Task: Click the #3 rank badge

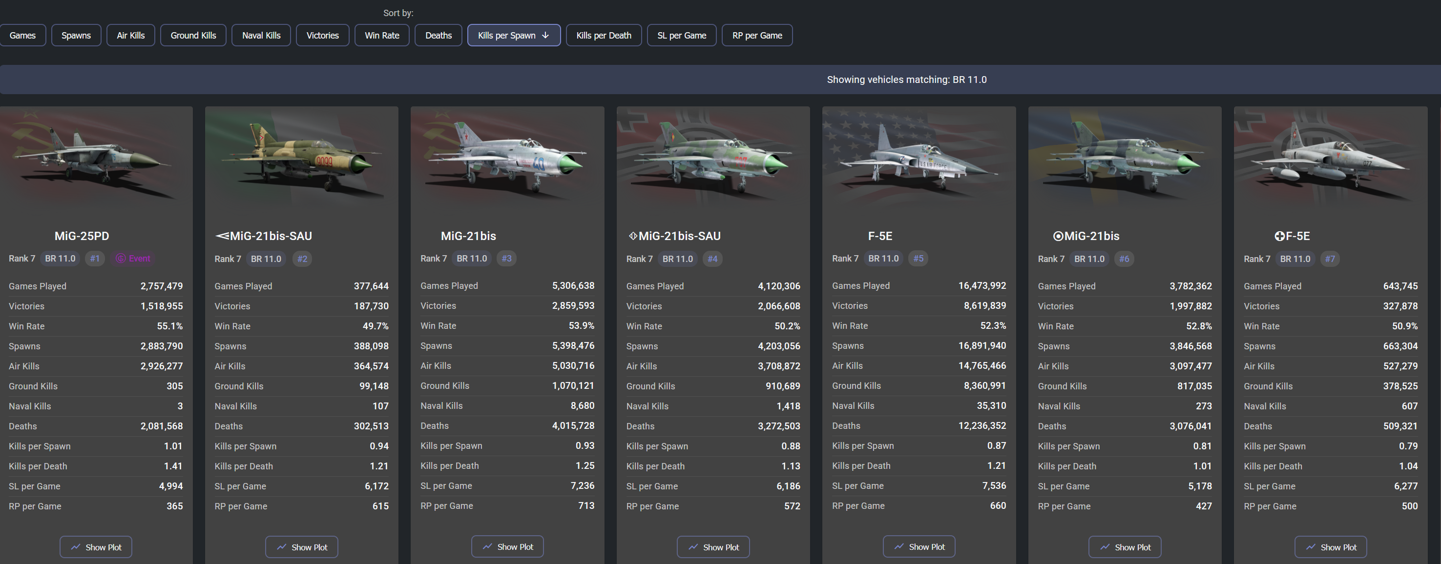Action: [x=507, y=258]
